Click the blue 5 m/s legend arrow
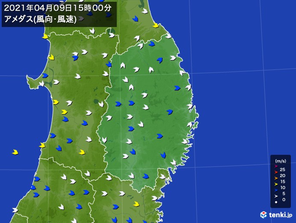This screenshot has width=296, height=223. click(x=276, y=190)
